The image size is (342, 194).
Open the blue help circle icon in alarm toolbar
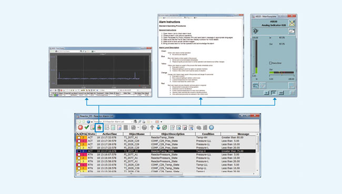pos(212,128)
